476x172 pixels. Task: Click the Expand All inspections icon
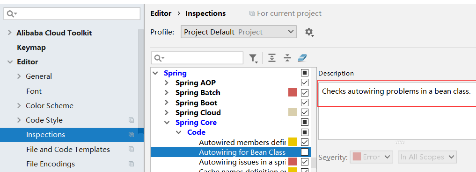(272, 58)
